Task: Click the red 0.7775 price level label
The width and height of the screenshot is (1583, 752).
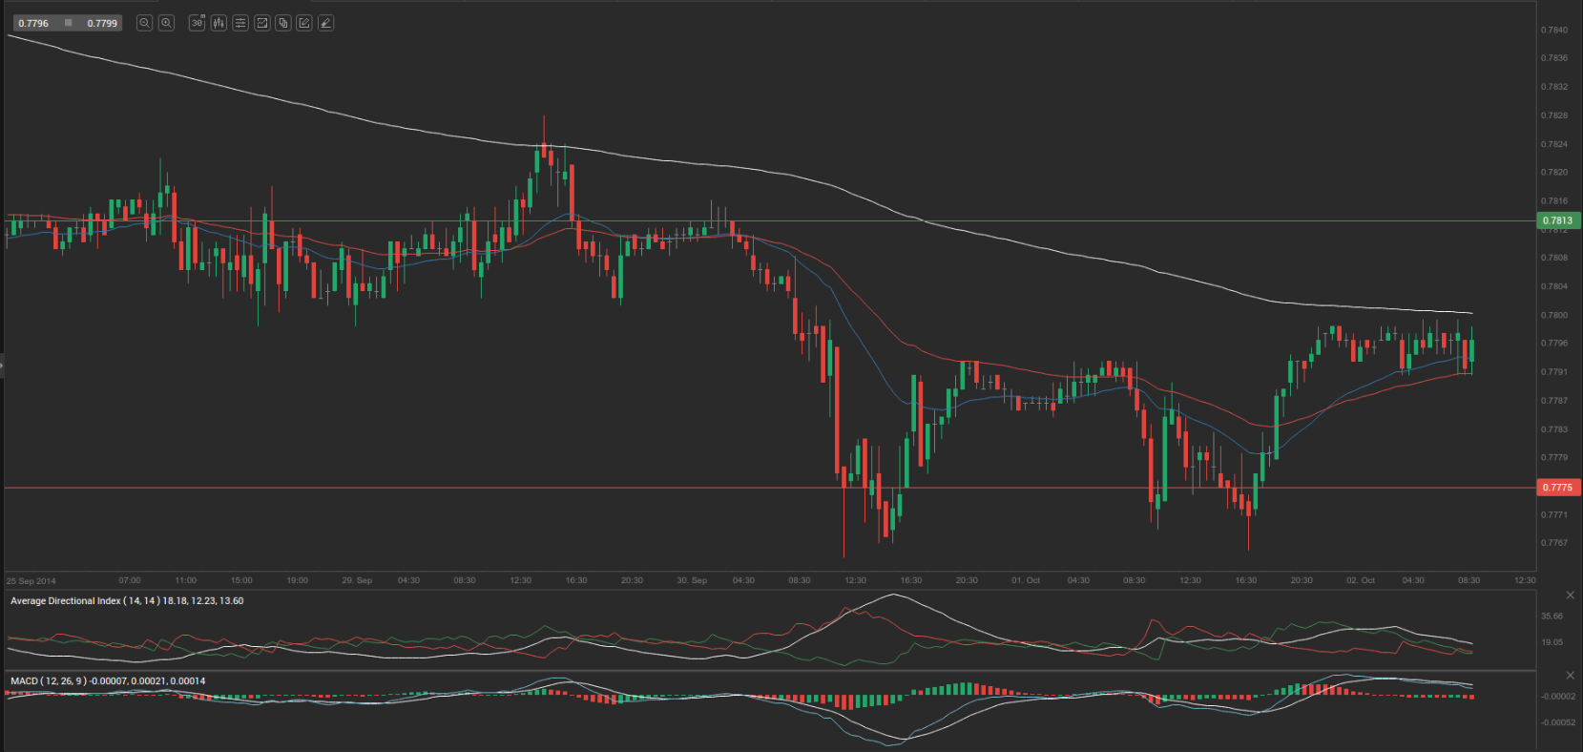Action: coord(1557,488)
